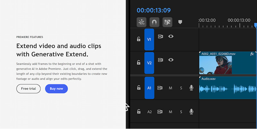Click the Generative Extend heading
The image size is (257, 129).
click(59, 50)
